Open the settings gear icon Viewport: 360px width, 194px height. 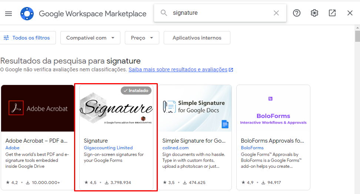(x=314, y=13)
